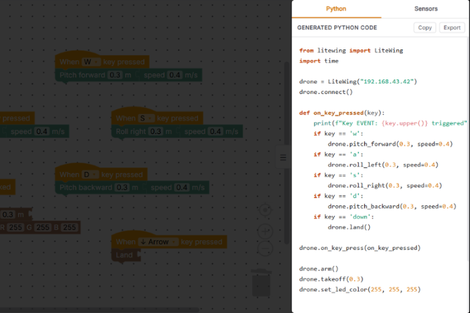Open the D key dropdown

90,175
